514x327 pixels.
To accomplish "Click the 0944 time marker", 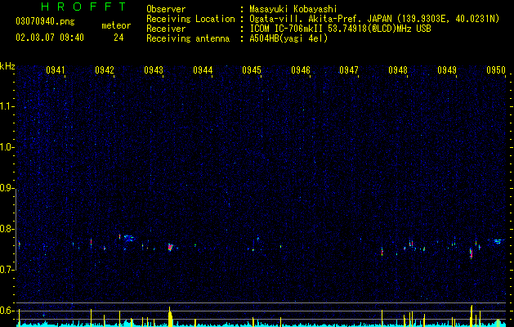I will click(203, 70).
